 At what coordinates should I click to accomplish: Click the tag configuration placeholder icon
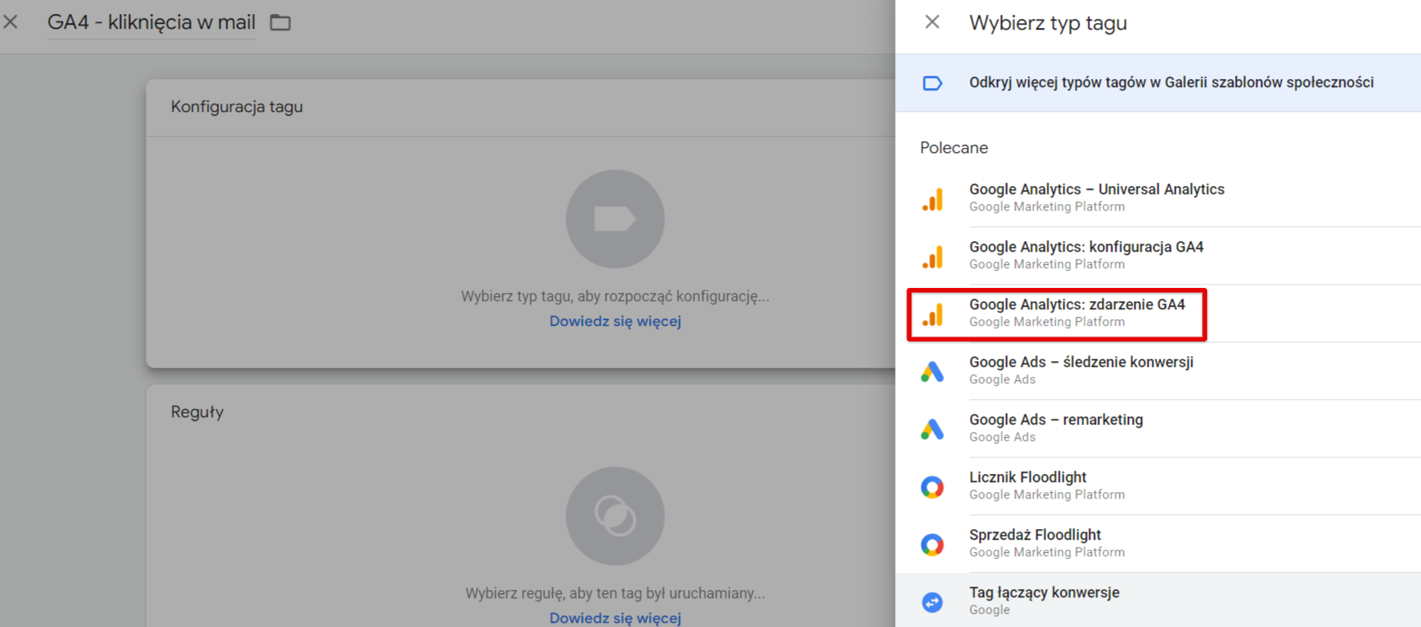(615, 219)
